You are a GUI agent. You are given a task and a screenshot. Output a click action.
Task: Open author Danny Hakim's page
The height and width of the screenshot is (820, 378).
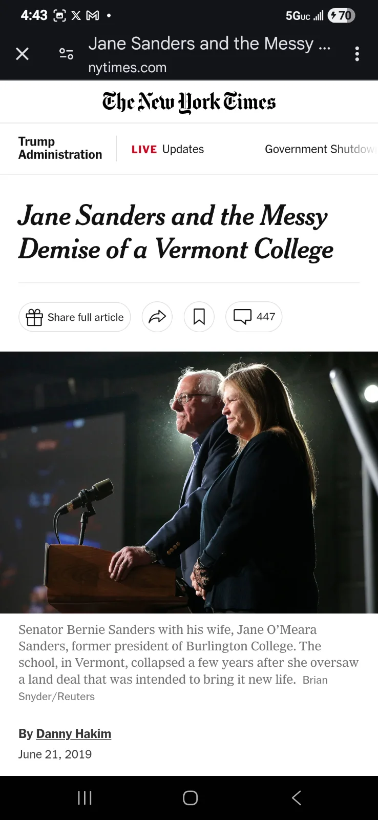[x=73, y=734]
